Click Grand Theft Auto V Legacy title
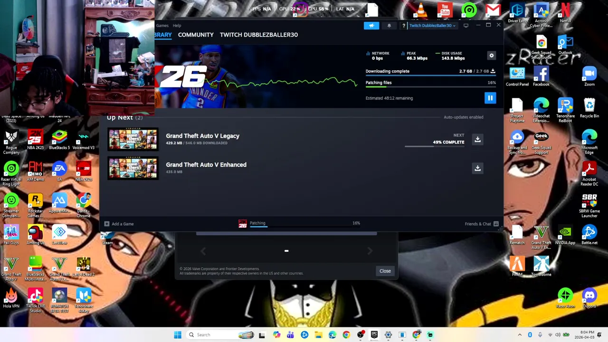The image size is (608, 342). click(x=202, y=136)
